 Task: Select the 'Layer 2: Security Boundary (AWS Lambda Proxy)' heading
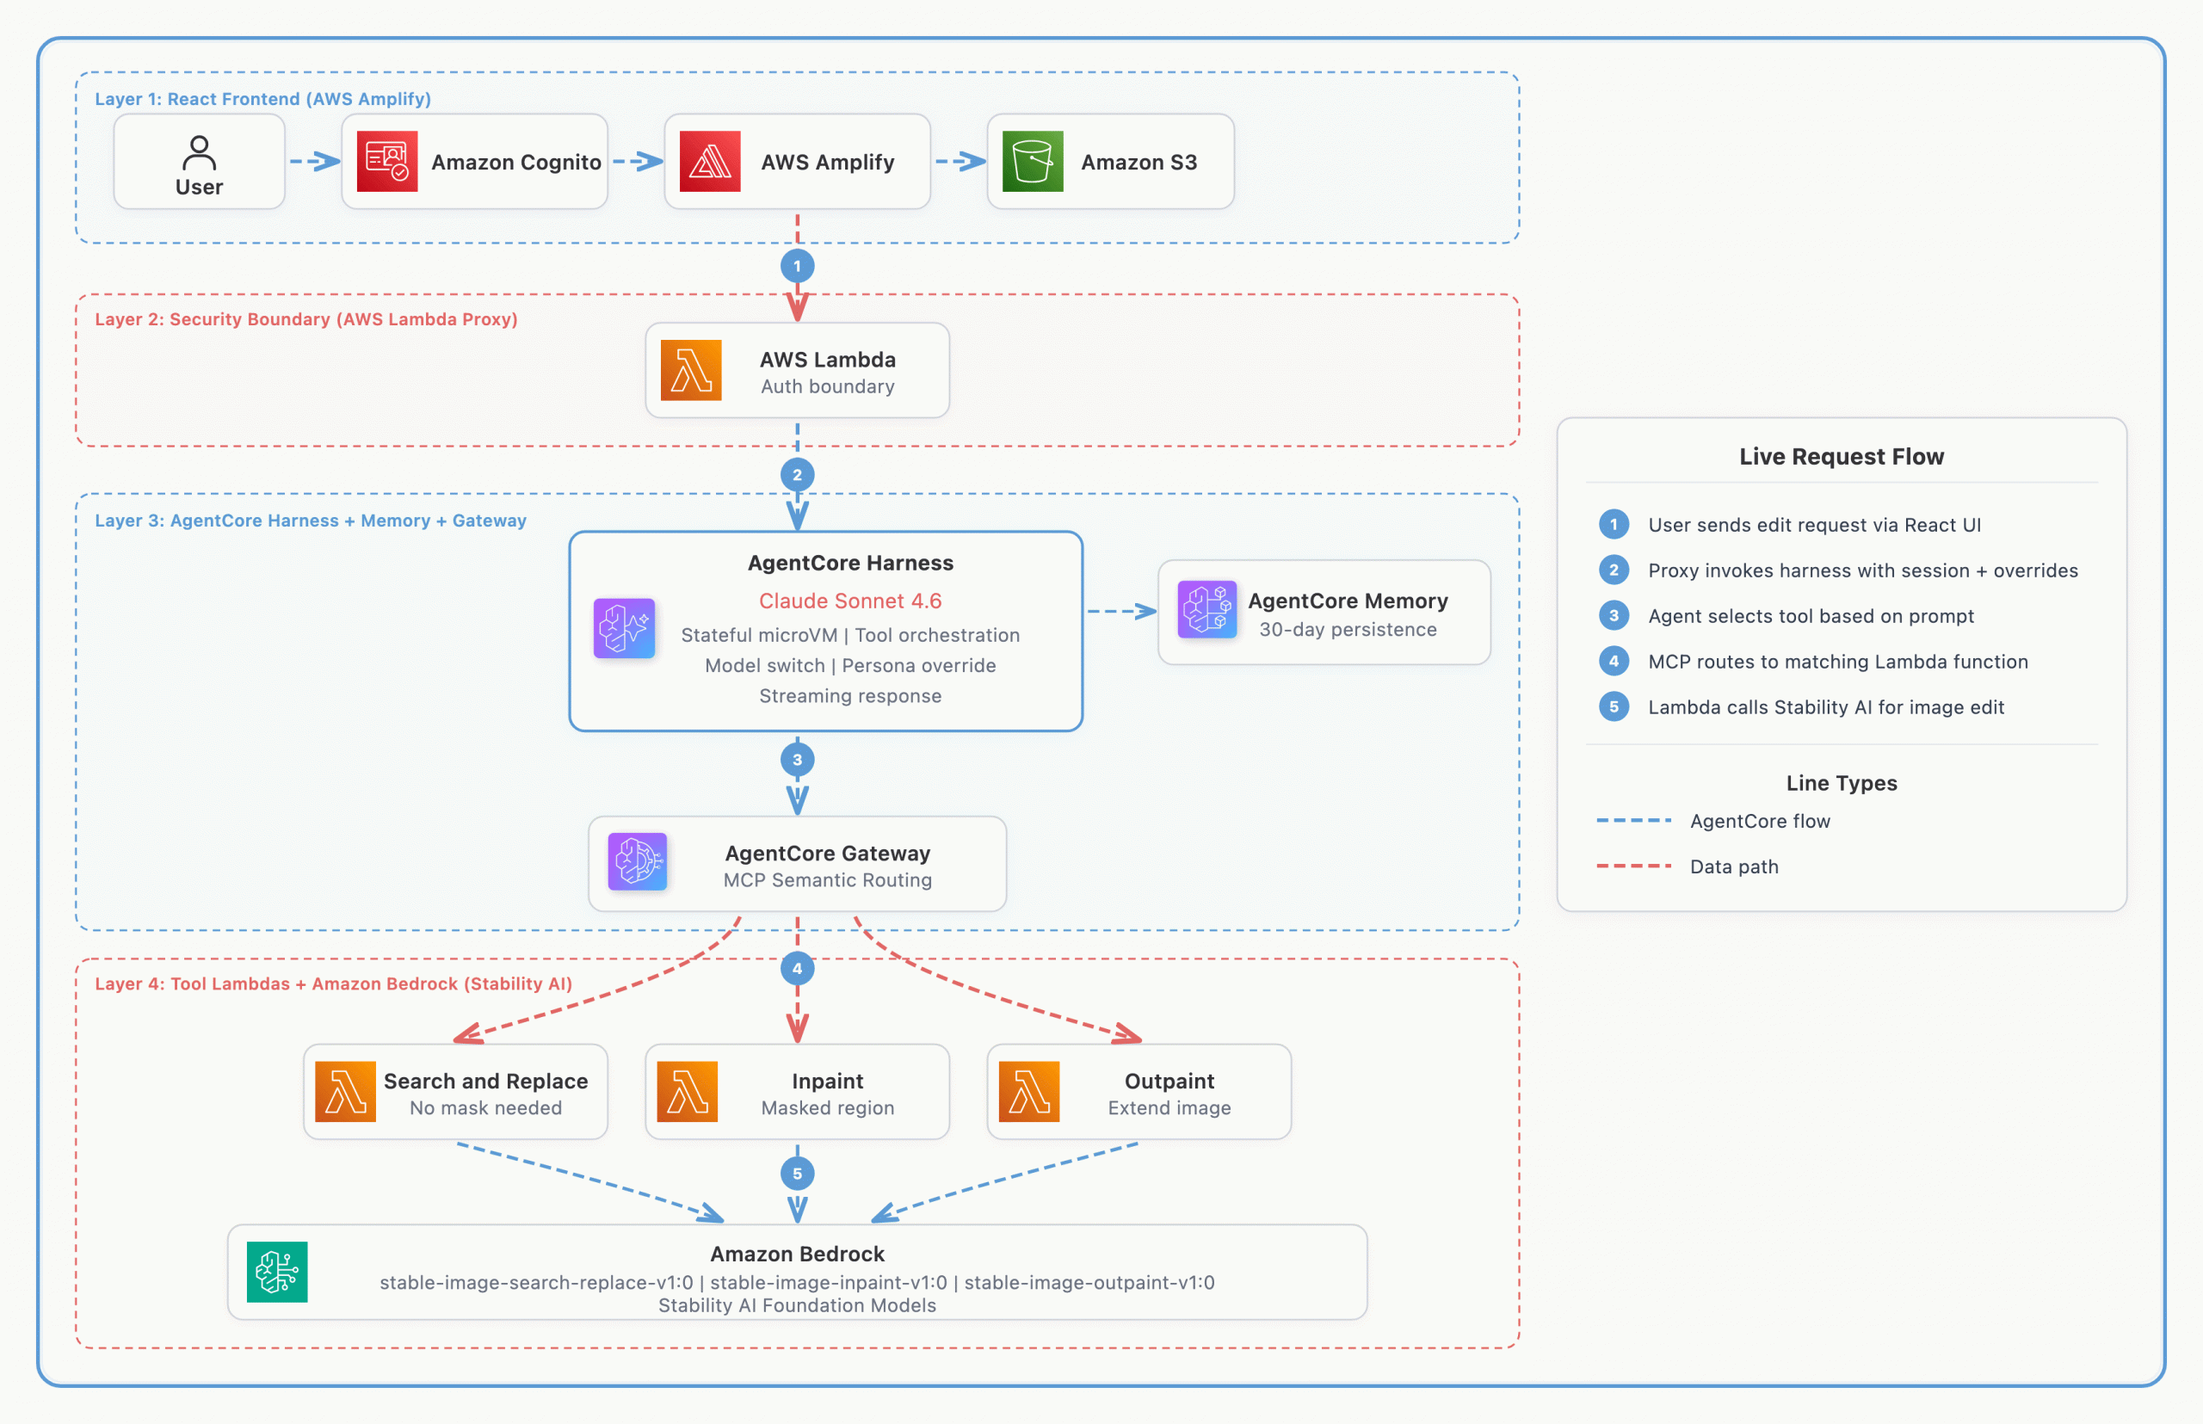point(306,319)
